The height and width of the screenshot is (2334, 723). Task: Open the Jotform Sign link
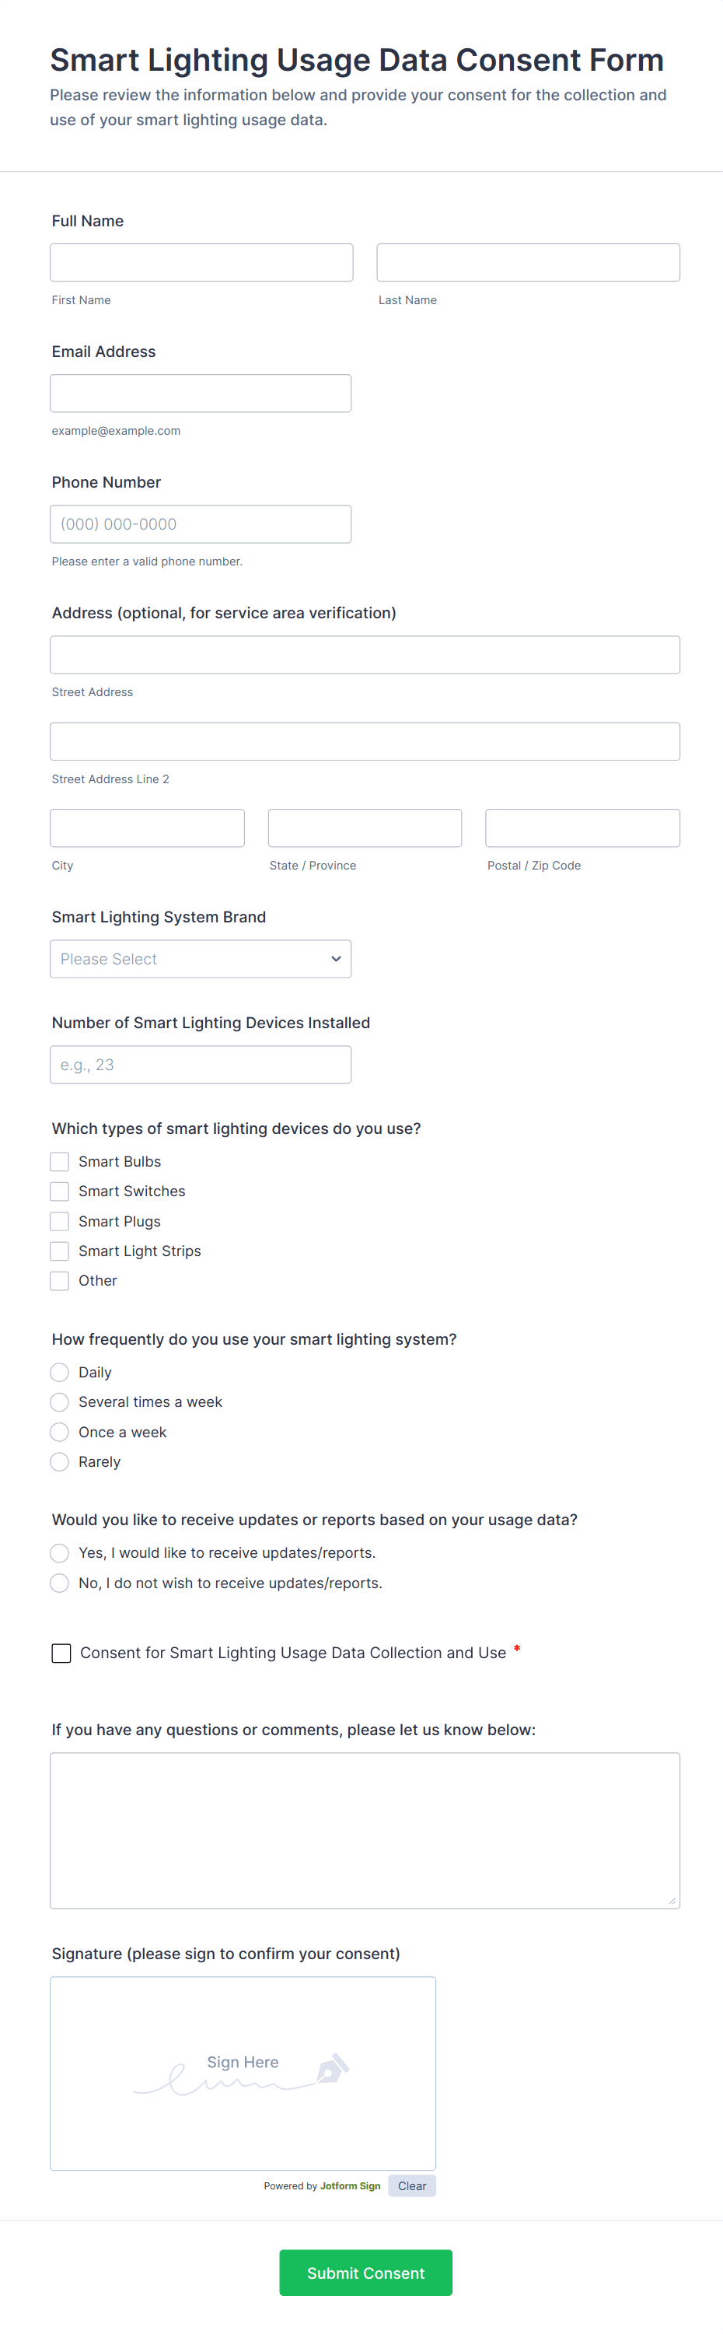(352, 2185)
